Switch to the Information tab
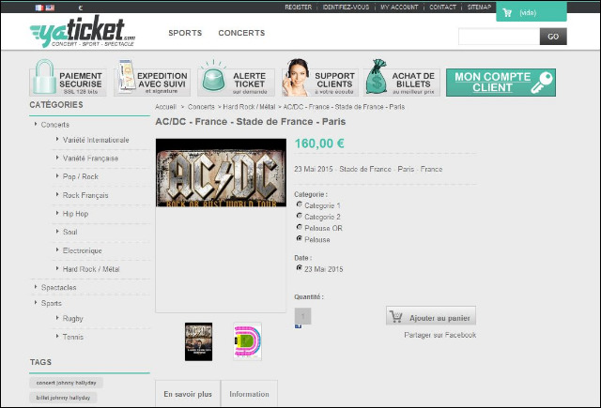601x408 pixels. tap(249, 394)
